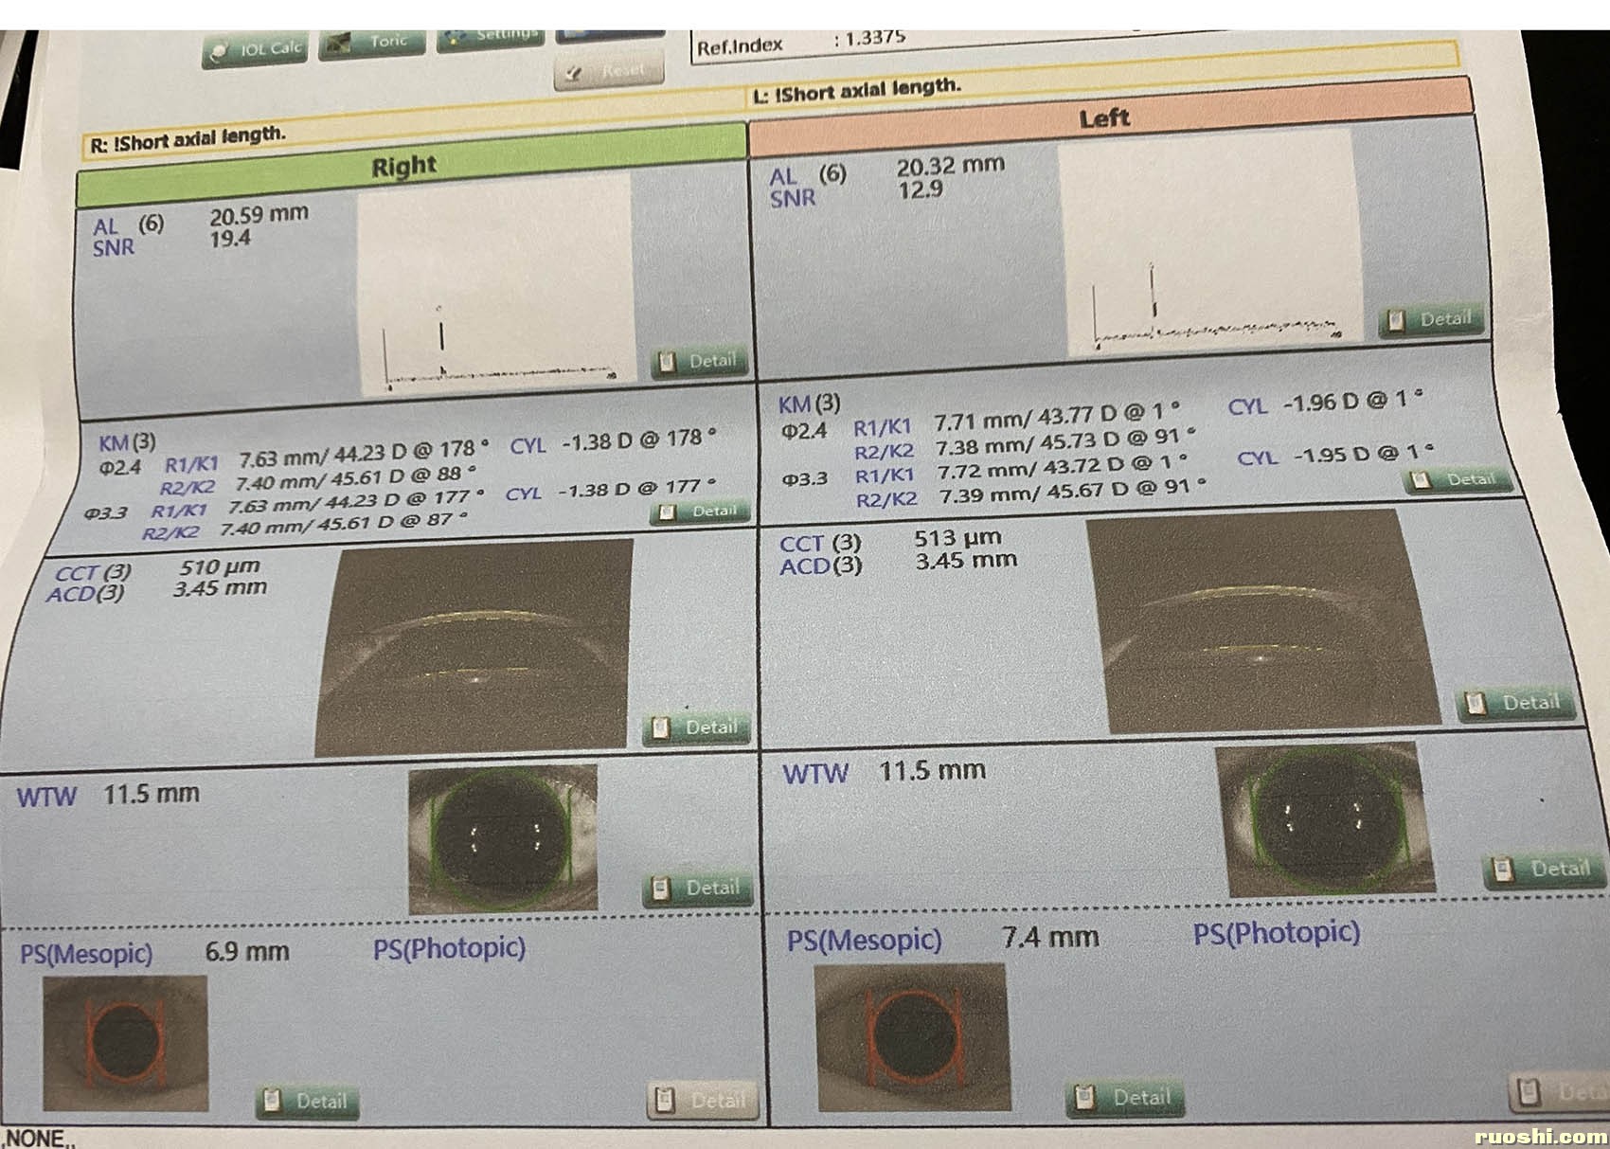Screen dimensions: 1610x1149
Task: Open Detail for left eye AL waveform
Action: click(x=1431, y=320)
